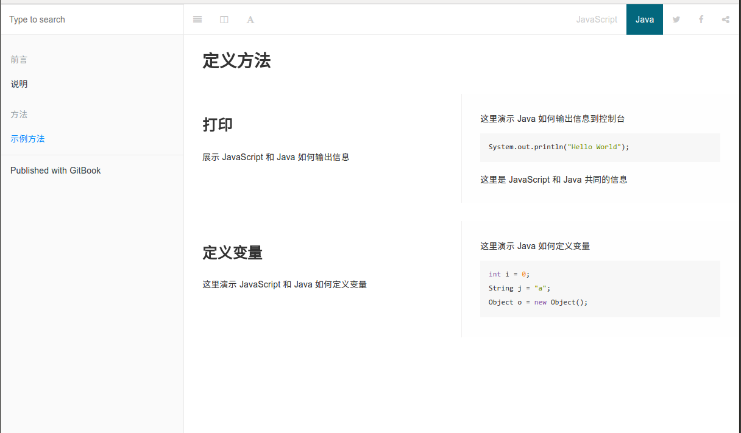This screenshot has width=741, height=433.
Task: Click the Type to search field
Action: tap(91, 19)
